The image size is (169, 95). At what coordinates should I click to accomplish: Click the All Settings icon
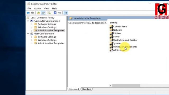click(x=111, y=50)
